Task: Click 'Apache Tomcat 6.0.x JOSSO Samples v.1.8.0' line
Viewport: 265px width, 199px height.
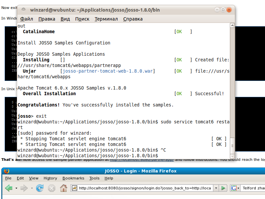Action: click(x=72, y=88)
